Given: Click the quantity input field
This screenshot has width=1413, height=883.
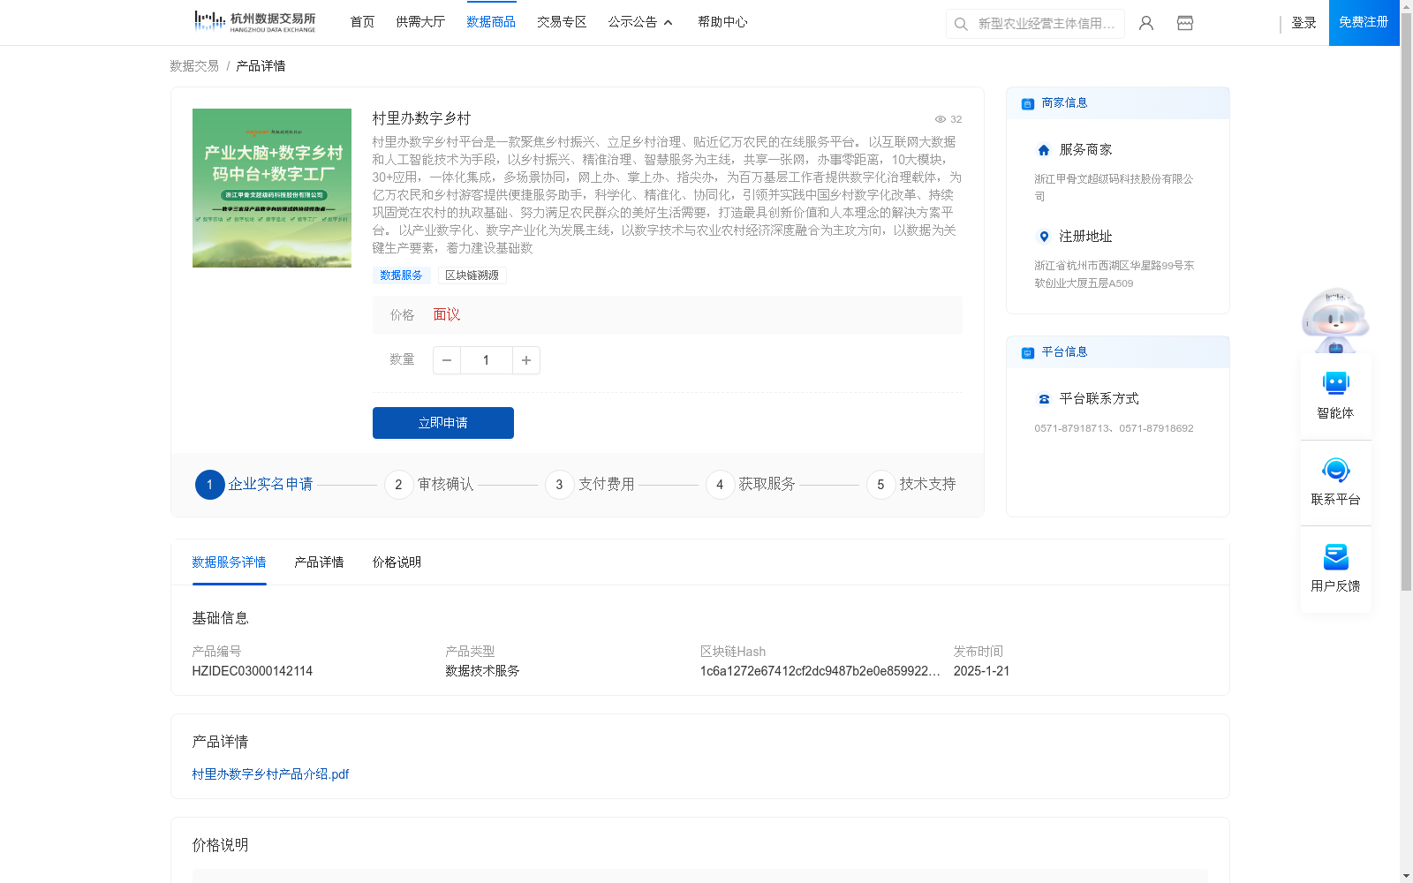Looking at the screenshot, I should point(486,360).
